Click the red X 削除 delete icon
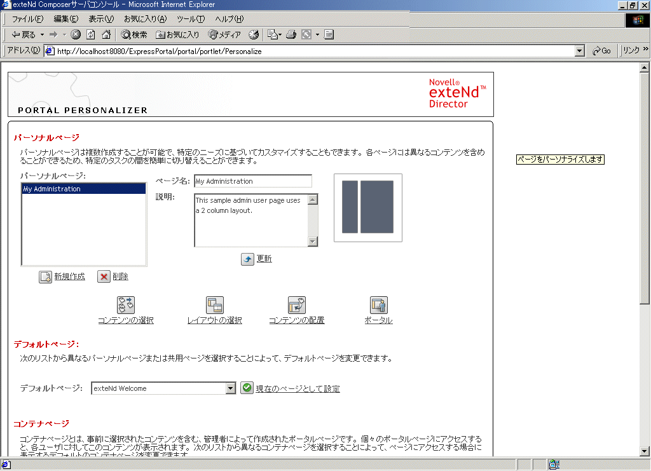 pos(105,276)
